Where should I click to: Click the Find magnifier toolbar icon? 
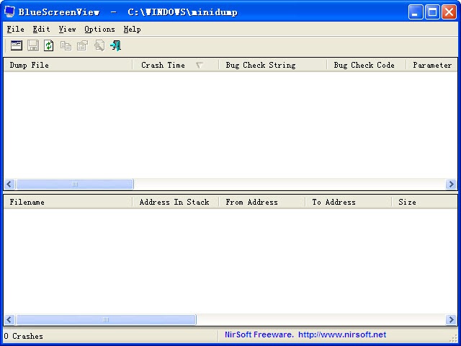point(99,45)
